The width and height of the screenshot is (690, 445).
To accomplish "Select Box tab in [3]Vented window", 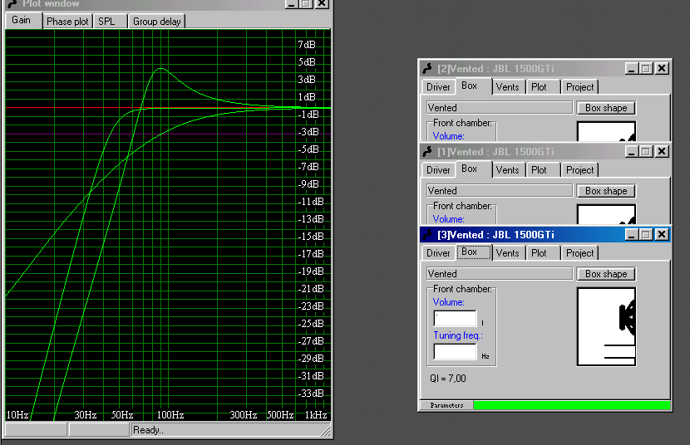I will click(473, 252).
